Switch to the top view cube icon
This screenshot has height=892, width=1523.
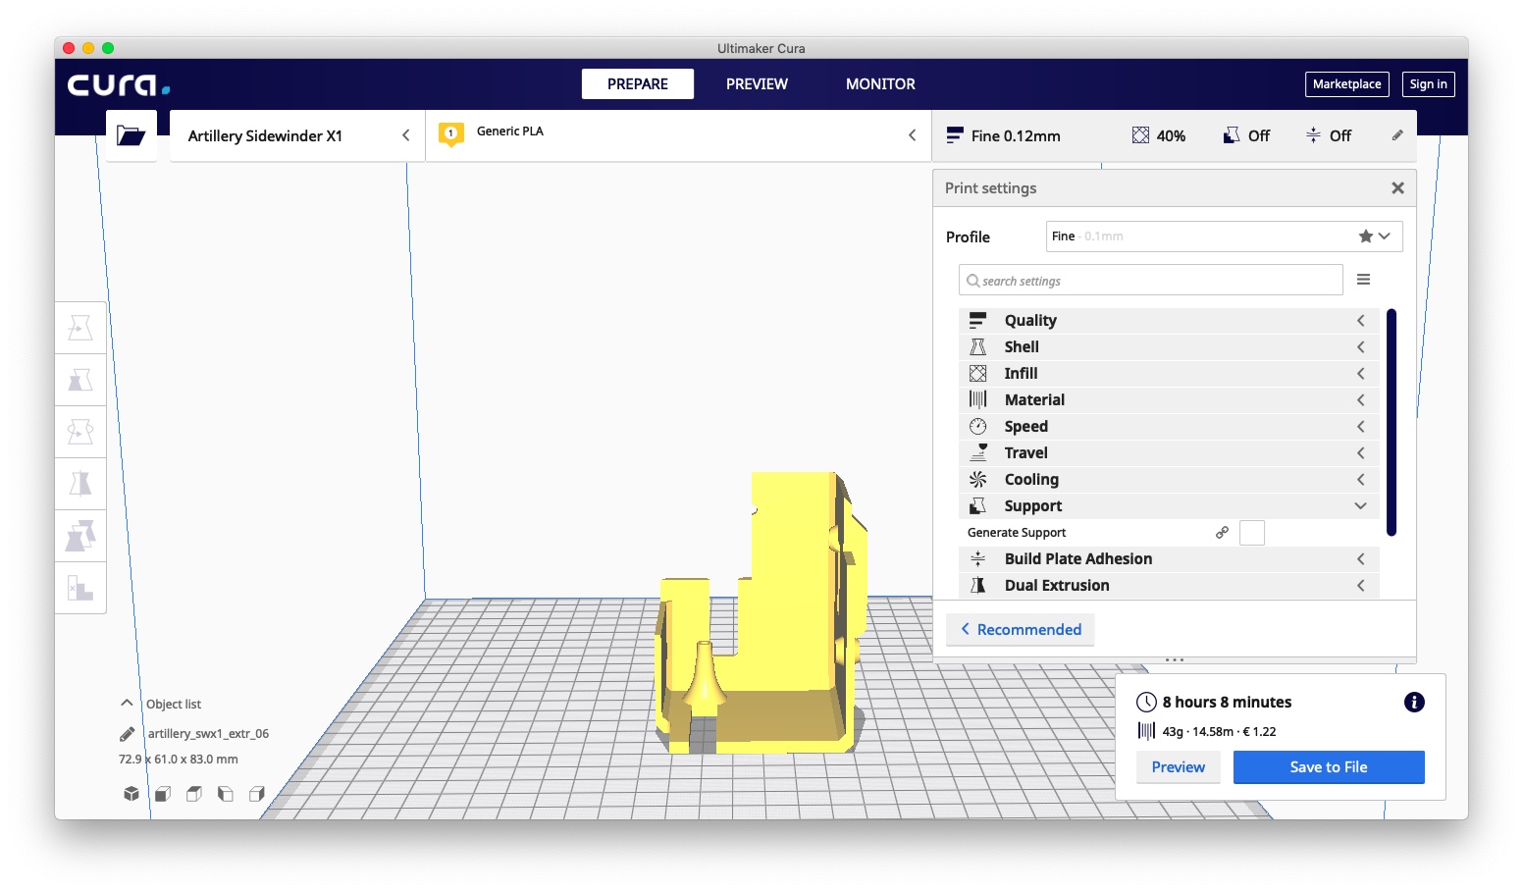194,793
